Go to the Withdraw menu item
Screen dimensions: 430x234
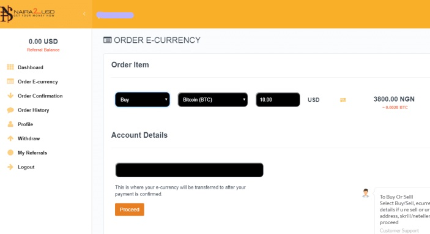(x=29, y=138)
